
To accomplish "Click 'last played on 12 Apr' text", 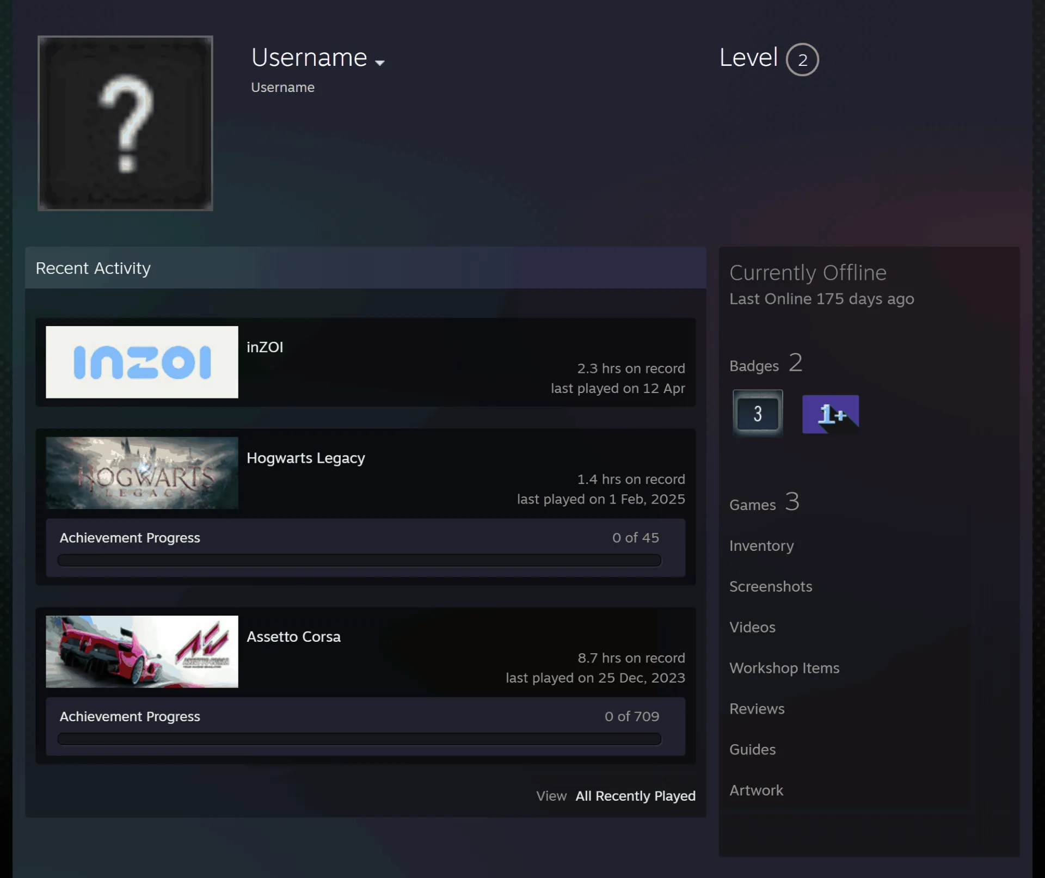I will click(x=618, y=389).
